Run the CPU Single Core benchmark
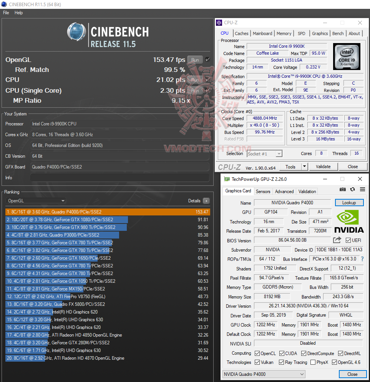 195,90
